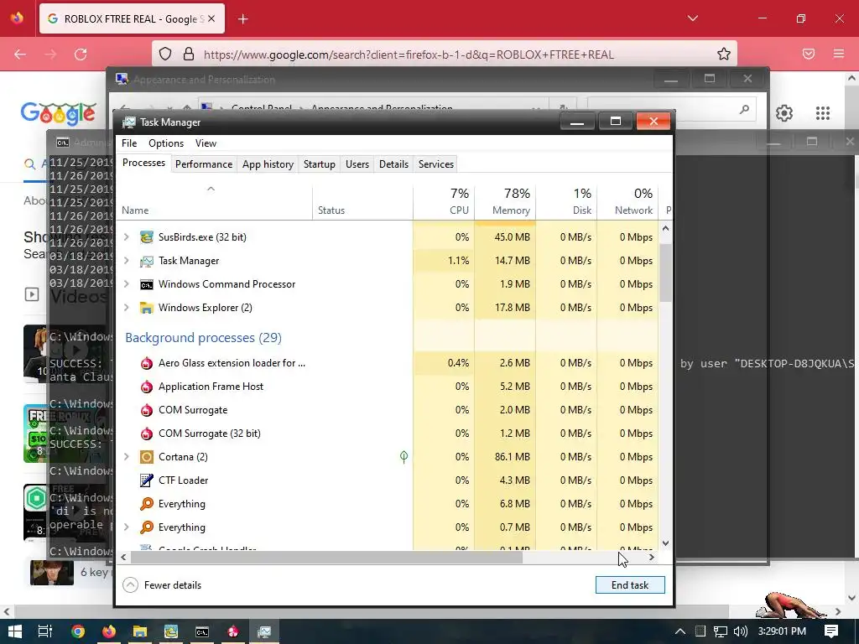This screenshot has width=859, height=644.
Task: Click the Windows Command Processor icon
Action: (x=146, y=284)
